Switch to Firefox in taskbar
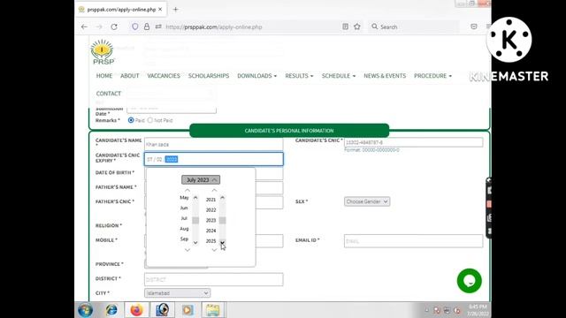The image size is (566, 318). click(136, 310)
